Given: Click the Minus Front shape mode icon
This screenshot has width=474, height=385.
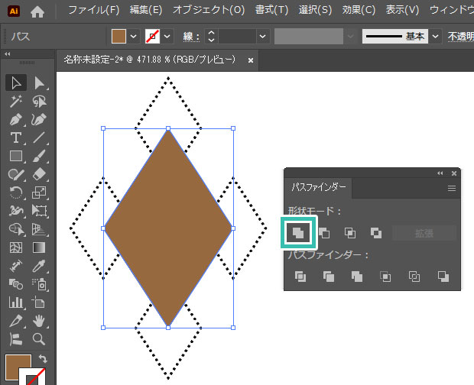Looking at the screenshot, I should (324, 233).
